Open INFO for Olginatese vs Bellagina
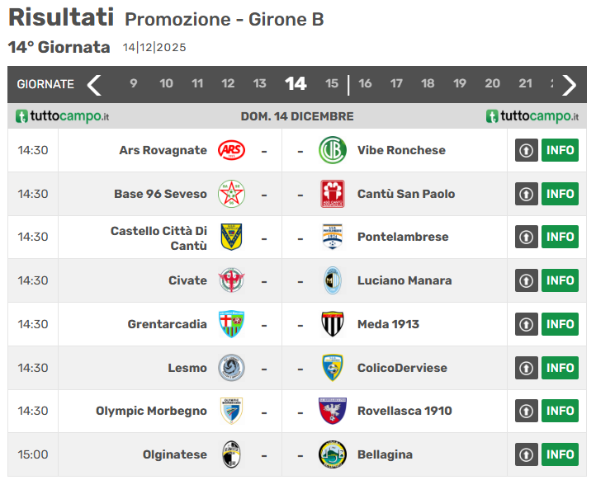This screenshot has height=480, width=596. (560, 454)
